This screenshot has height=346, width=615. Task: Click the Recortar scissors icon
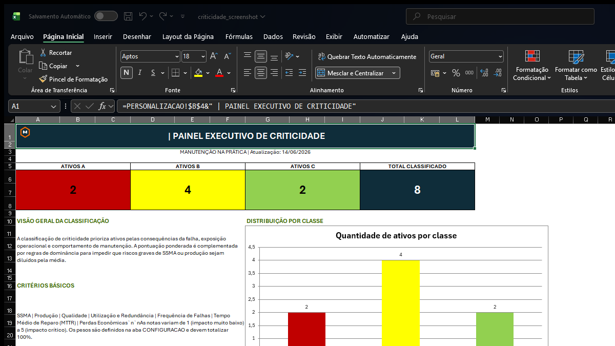(x=43, y=52)
